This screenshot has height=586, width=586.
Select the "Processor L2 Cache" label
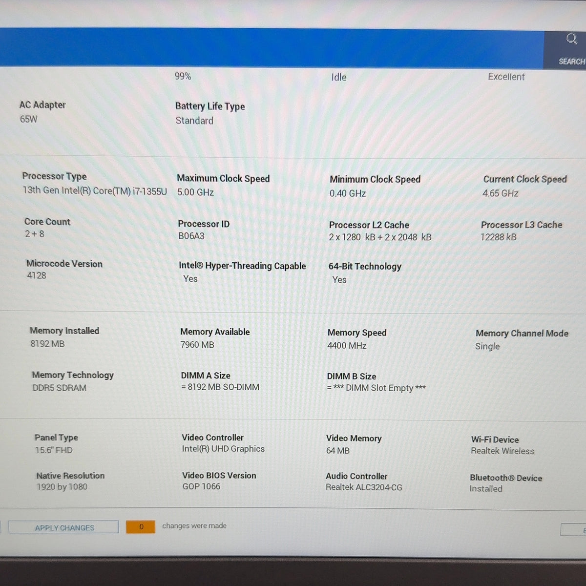[x=369, y=225]
